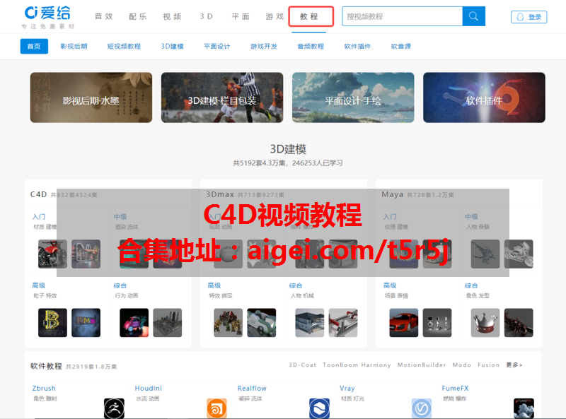Switch to the 影视后期 tab
Viewport: 566px width, 419px height.
74,46
